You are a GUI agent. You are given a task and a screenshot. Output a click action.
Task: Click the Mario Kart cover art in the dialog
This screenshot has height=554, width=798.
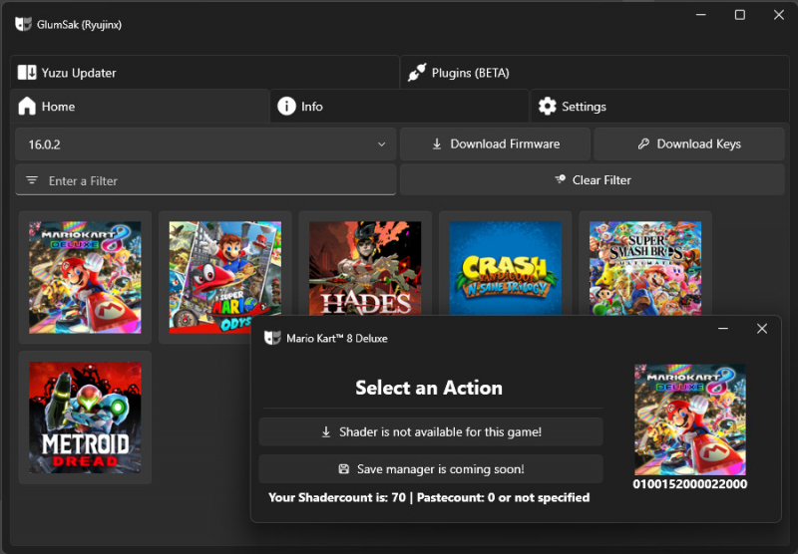tap(690, 419)
